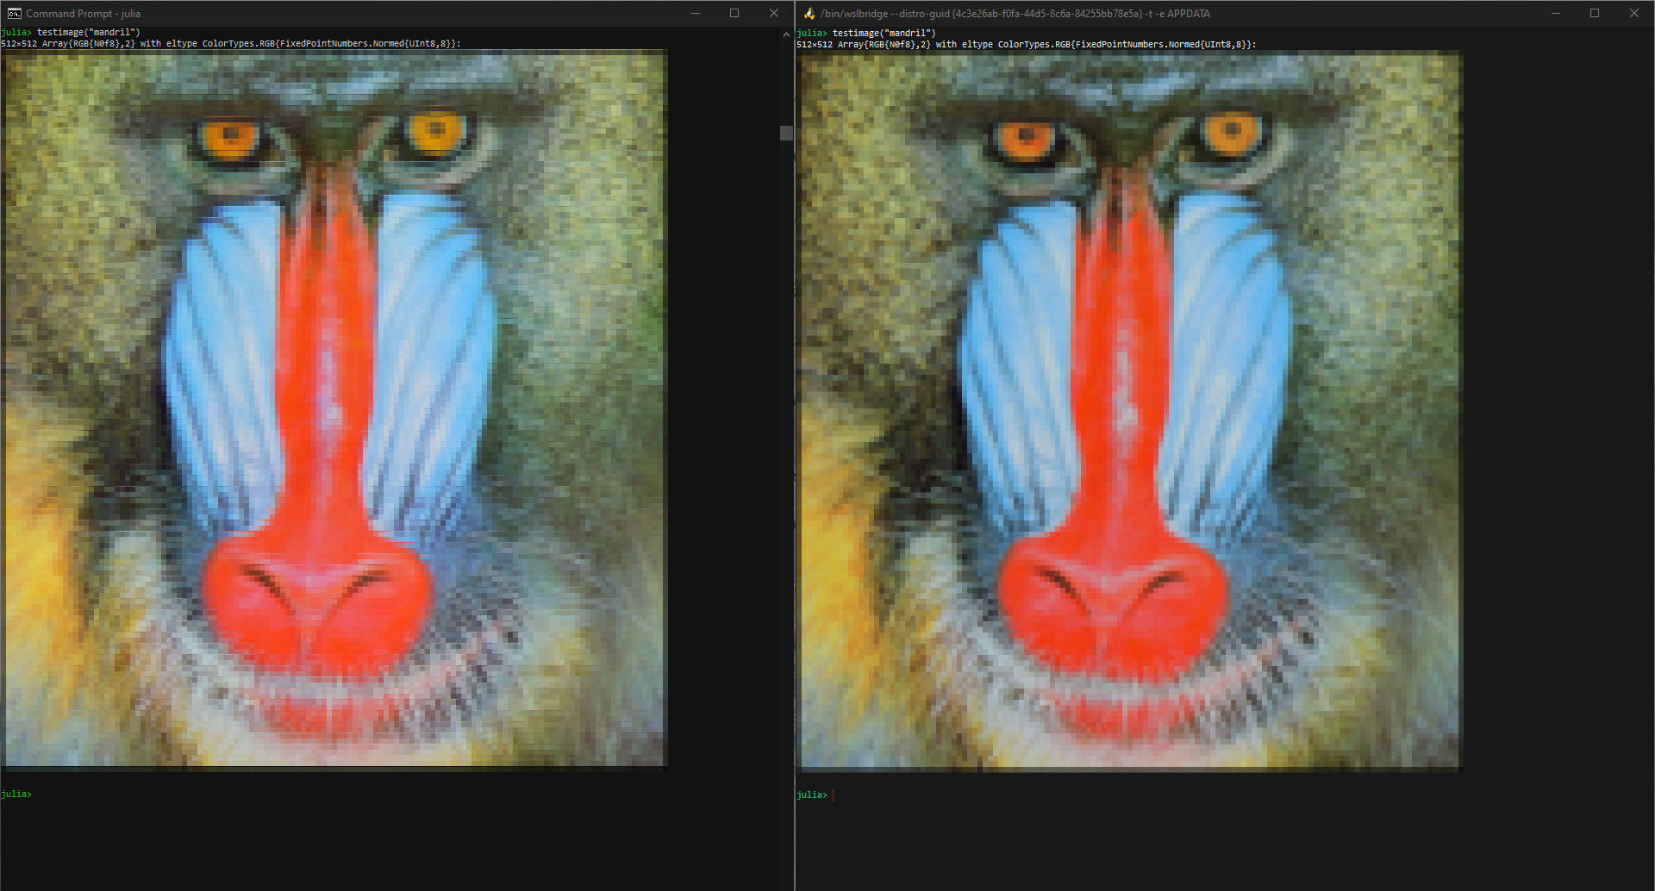Minimize the wslbridge terminal window

pyautogui.click(x=1556, y=13)
